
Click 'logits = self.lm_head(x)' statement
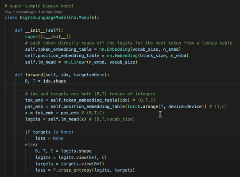point(56,119)
